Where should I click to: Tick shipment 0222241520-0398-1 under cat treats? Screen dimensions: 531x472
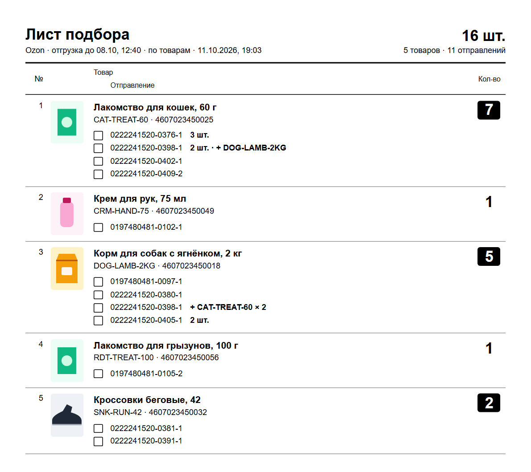pos(98,148)
